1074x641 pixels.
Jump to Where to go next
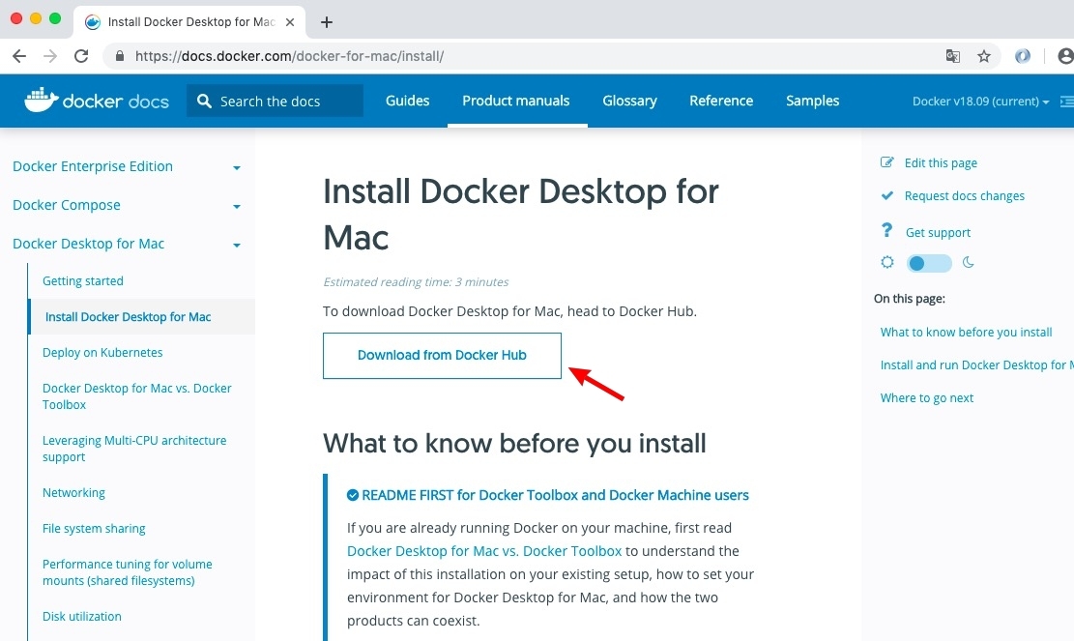pos(927,398)
